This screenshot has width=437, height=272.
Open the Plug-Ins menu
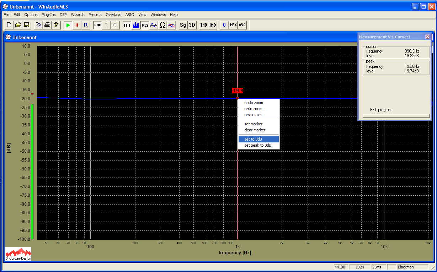48,15
